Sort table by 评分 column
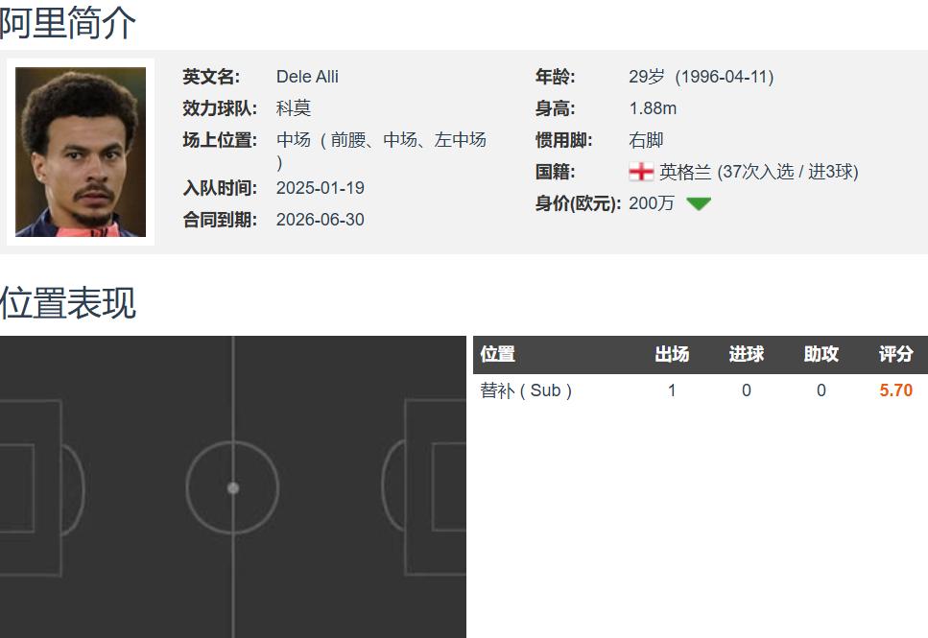This screenshot has width=928, height=638. click(895, 354)
